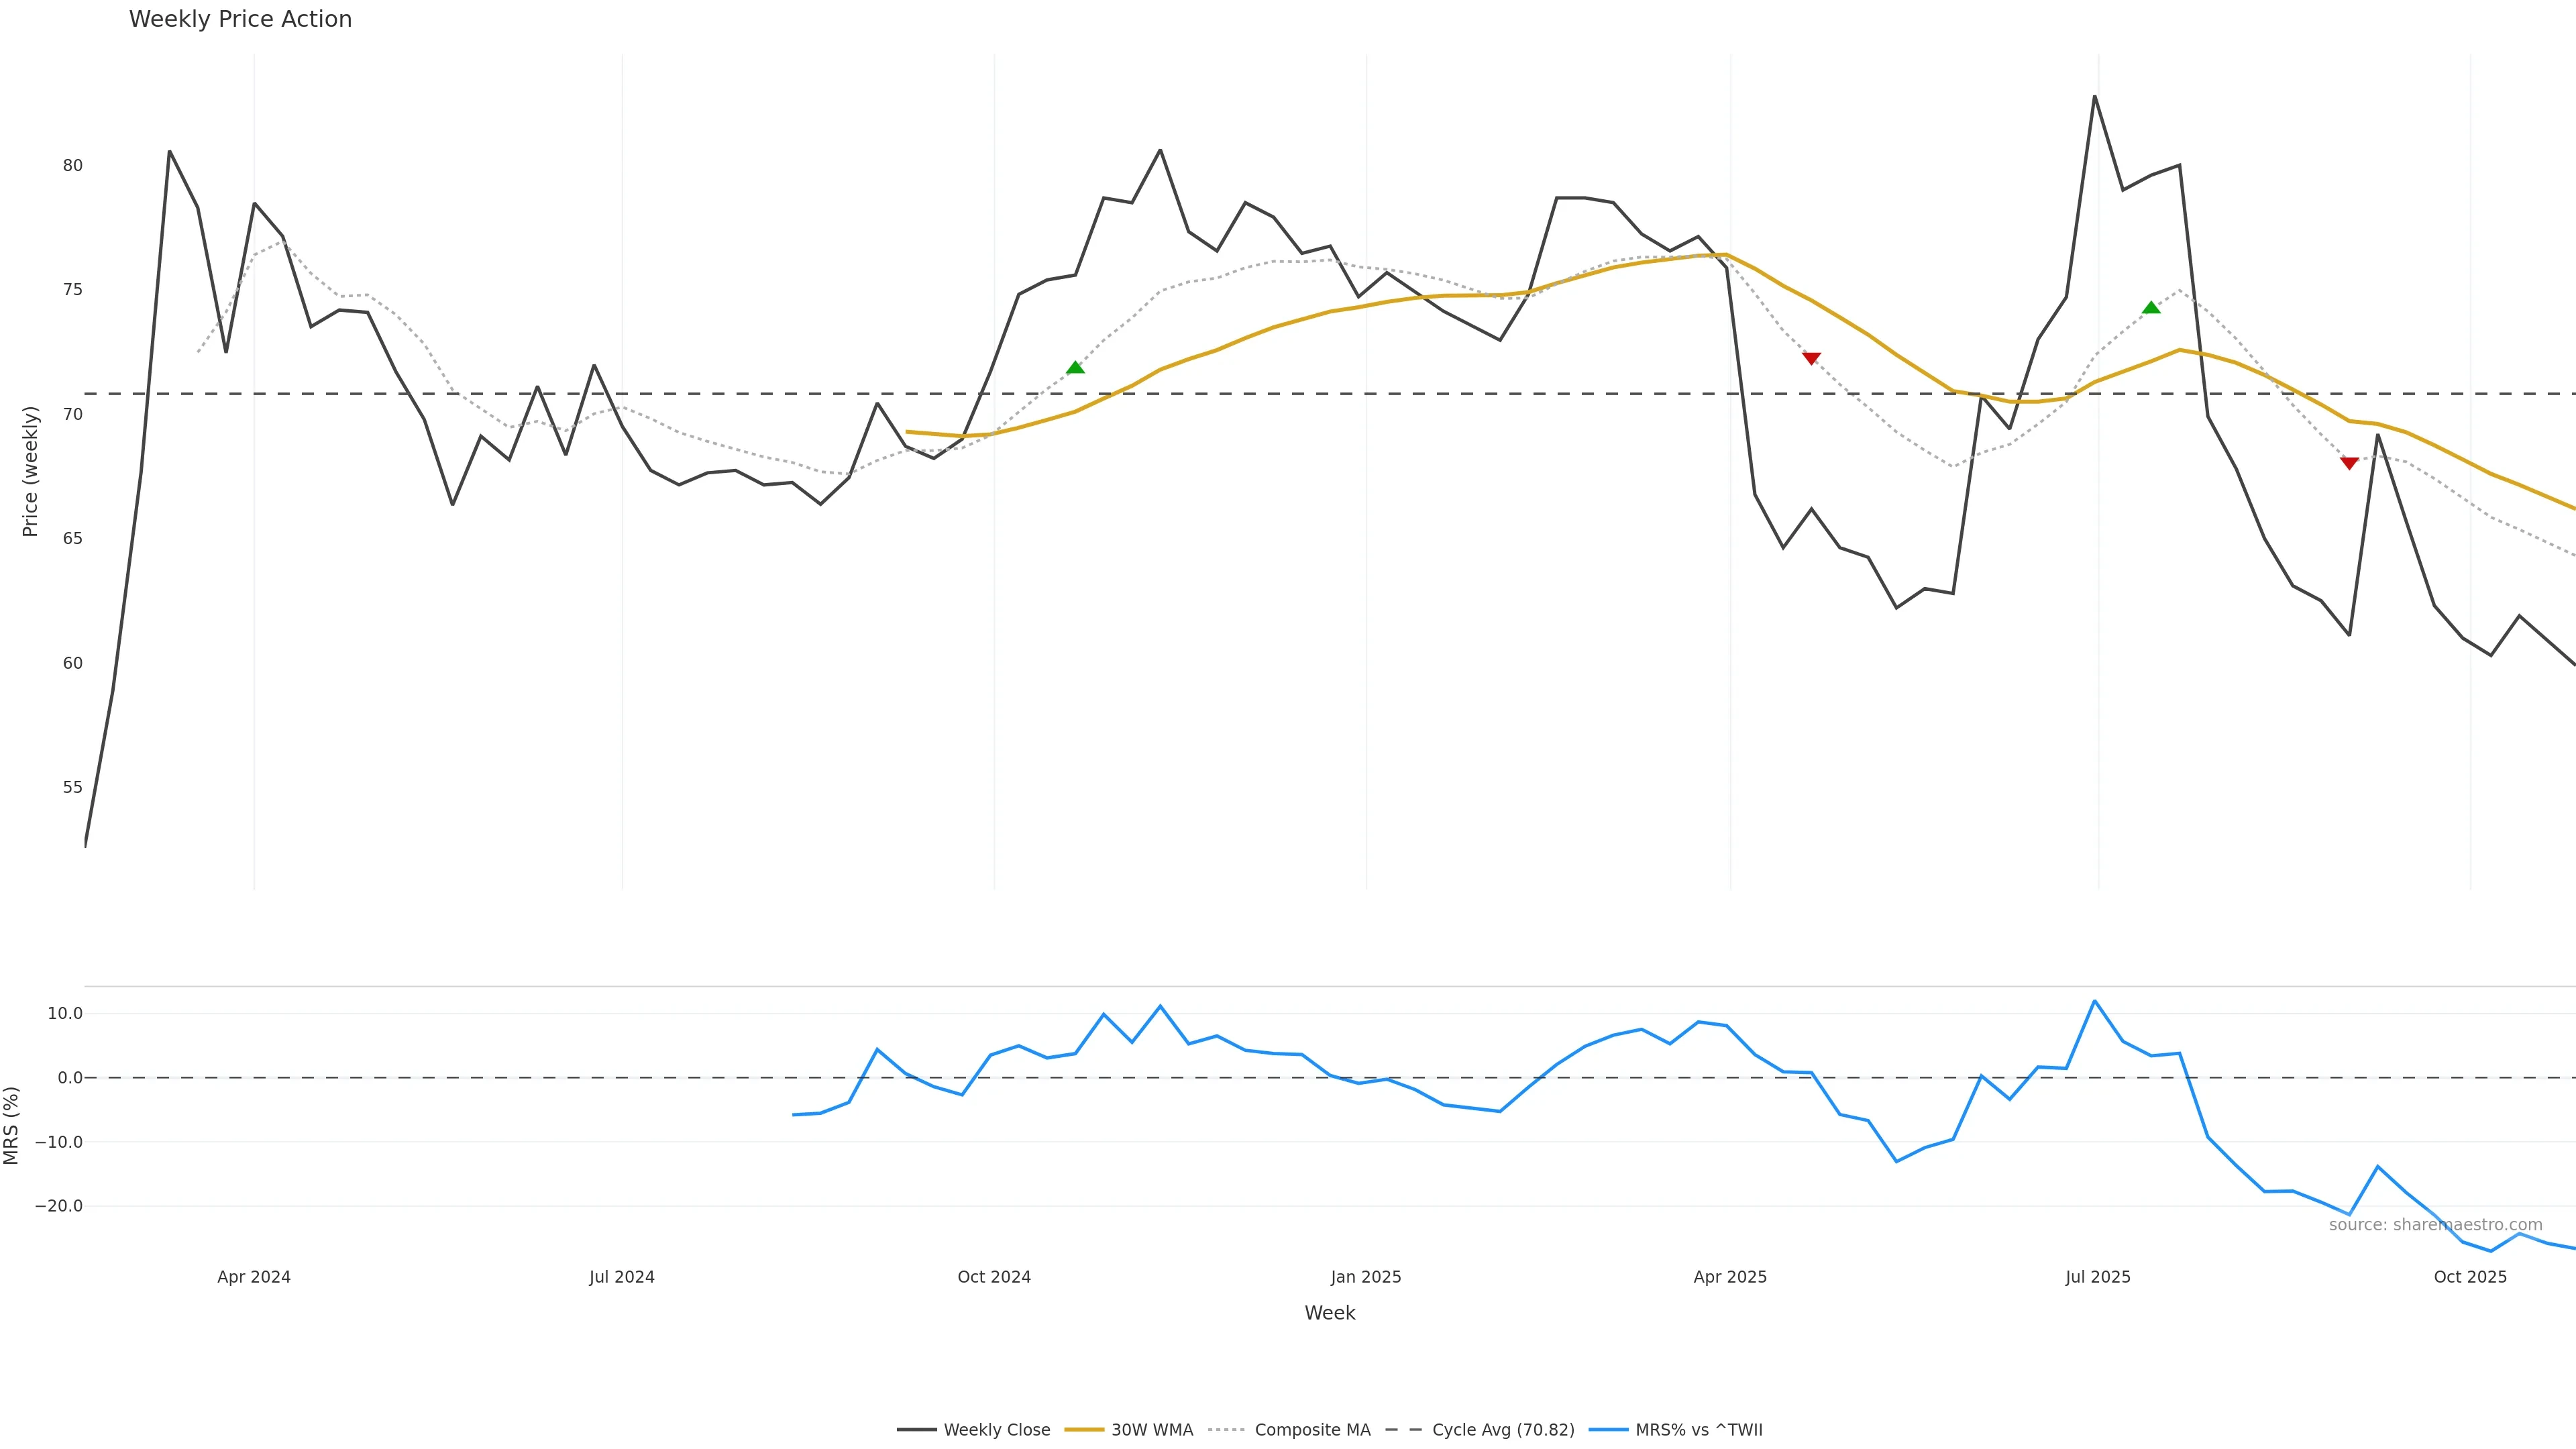Image resolution: width=2576 pixels, height=1449 pixels.
Task: Click the source: sharemaestro.com text
Action: pos(2435,1225)
